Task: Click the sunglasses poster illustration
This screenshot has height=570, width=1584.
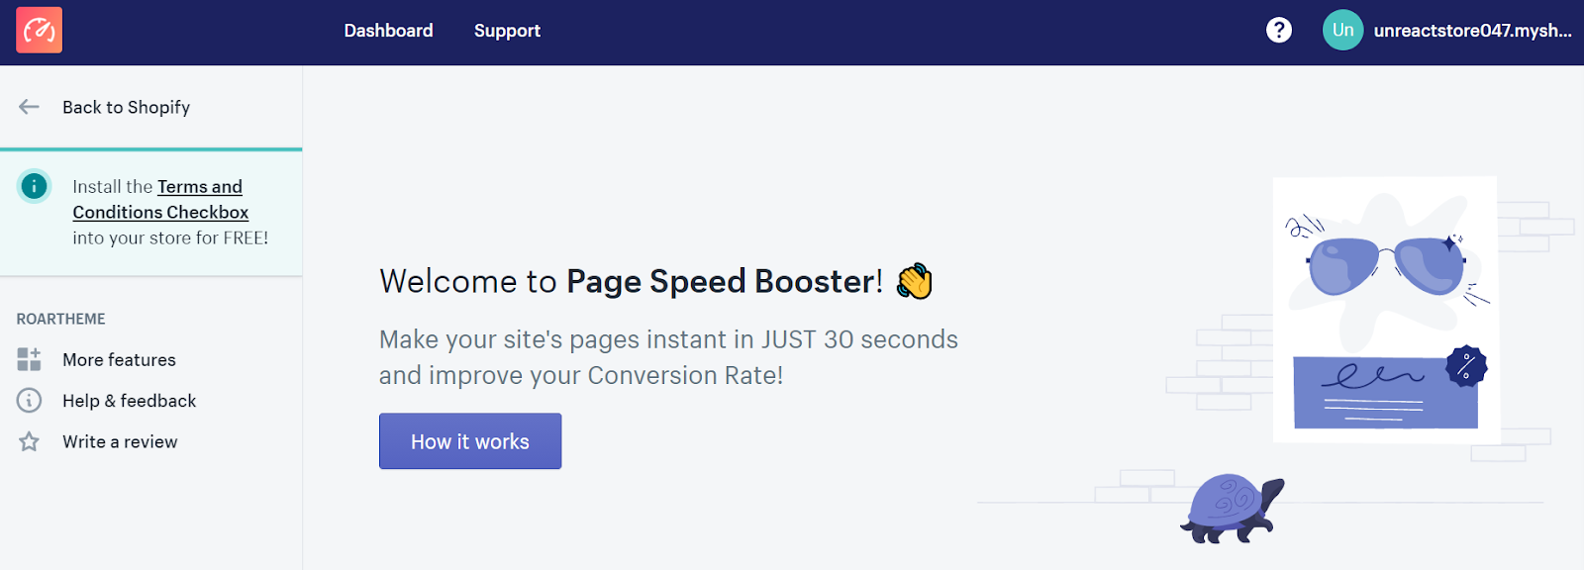Action: coord(1385,309)
